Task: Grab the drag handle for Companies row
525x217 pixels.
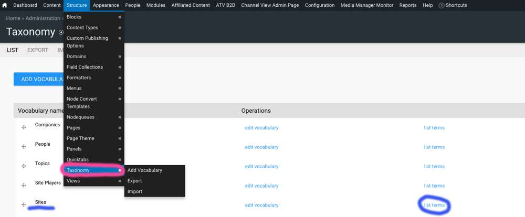Action: coord(24,127)
